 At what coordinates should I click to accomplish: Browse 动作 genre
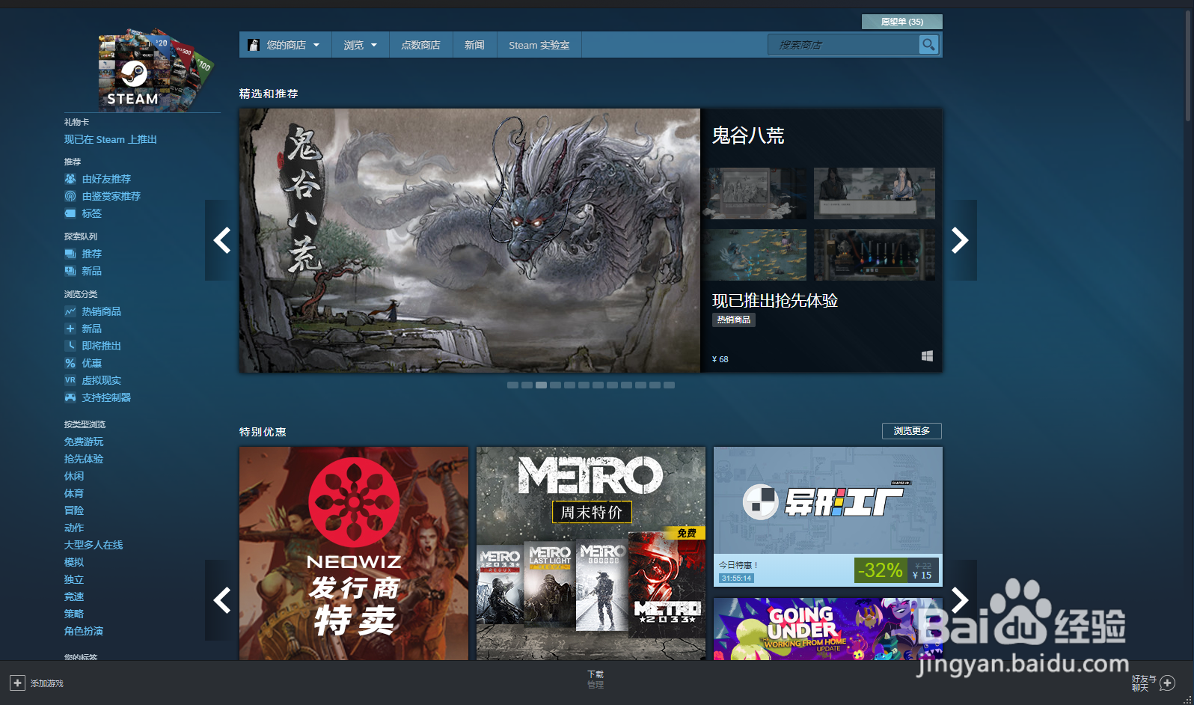pyautogui.click(x=74, y=528)
